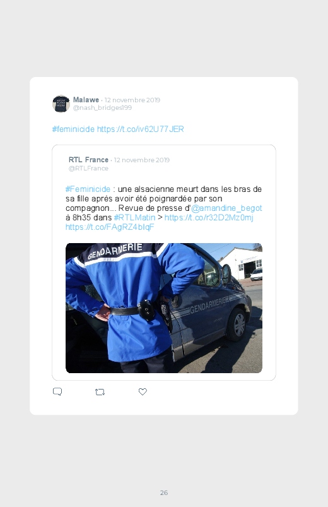Like the tweet with the heart icon
This screenshot has height=507, width=328.
coord(143,391)
